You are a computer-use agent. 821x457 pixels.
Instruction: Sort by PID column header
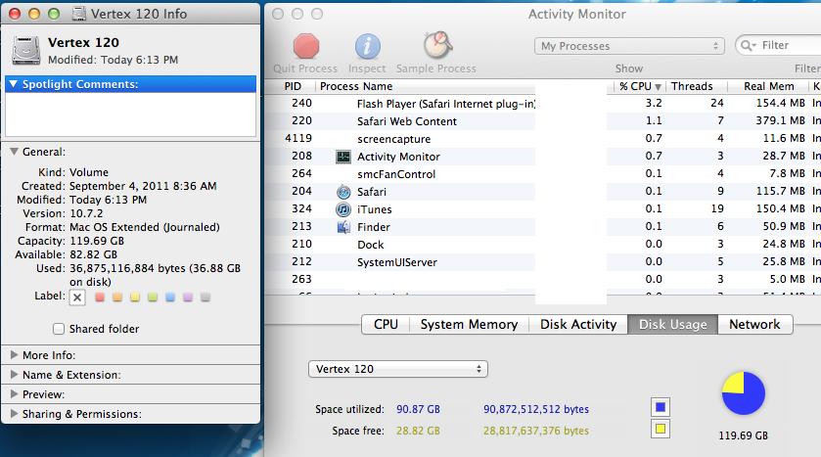point(293,86)
